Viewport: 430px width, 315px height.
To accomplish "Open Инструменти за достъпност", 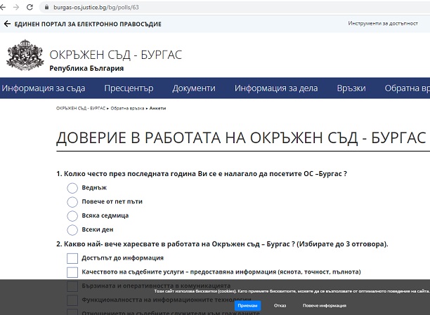I will click(383, 24).
